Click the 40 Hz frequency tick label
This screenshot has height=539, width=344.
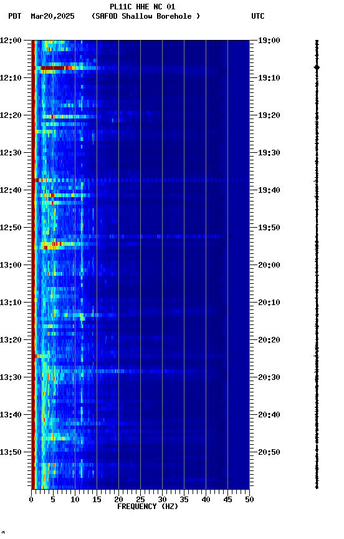pos(206,500)
